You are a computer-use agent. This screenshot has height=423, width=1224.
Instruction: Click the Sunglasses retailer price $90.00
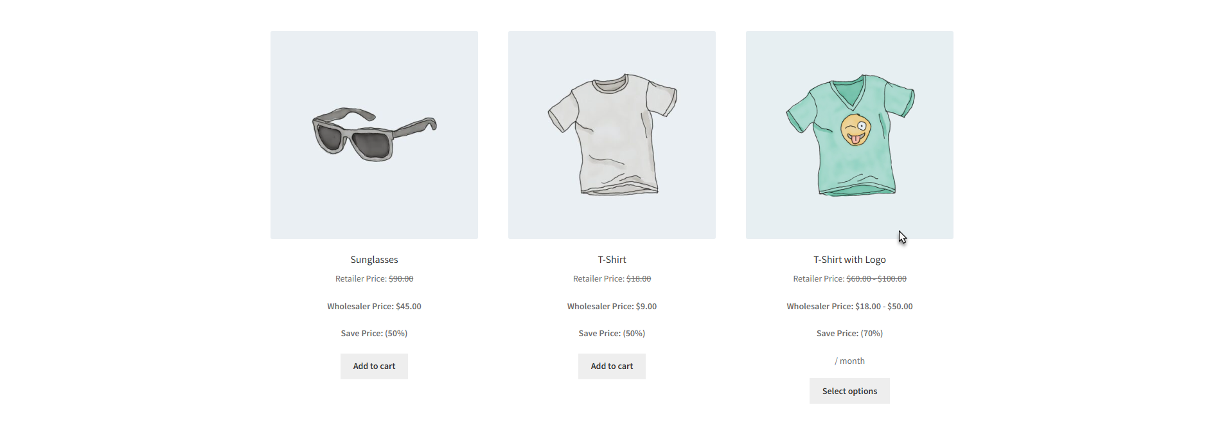coord(401,279)
